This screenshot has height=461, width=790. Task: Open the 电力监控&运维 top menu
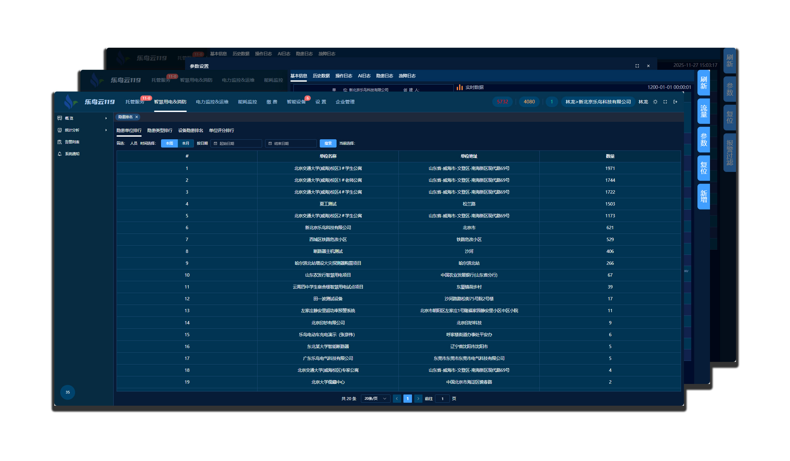pos(212,102)
